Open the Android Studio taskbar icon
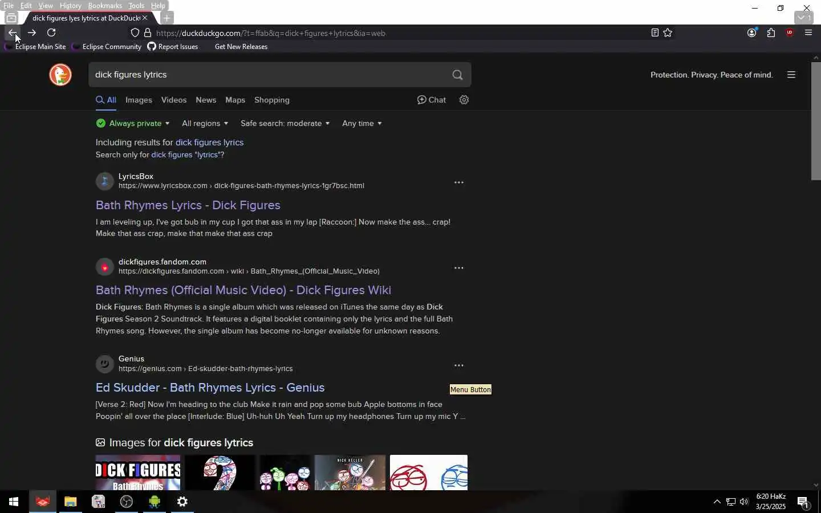The height and width of the screenshot is (513, 821). point(155,502)
